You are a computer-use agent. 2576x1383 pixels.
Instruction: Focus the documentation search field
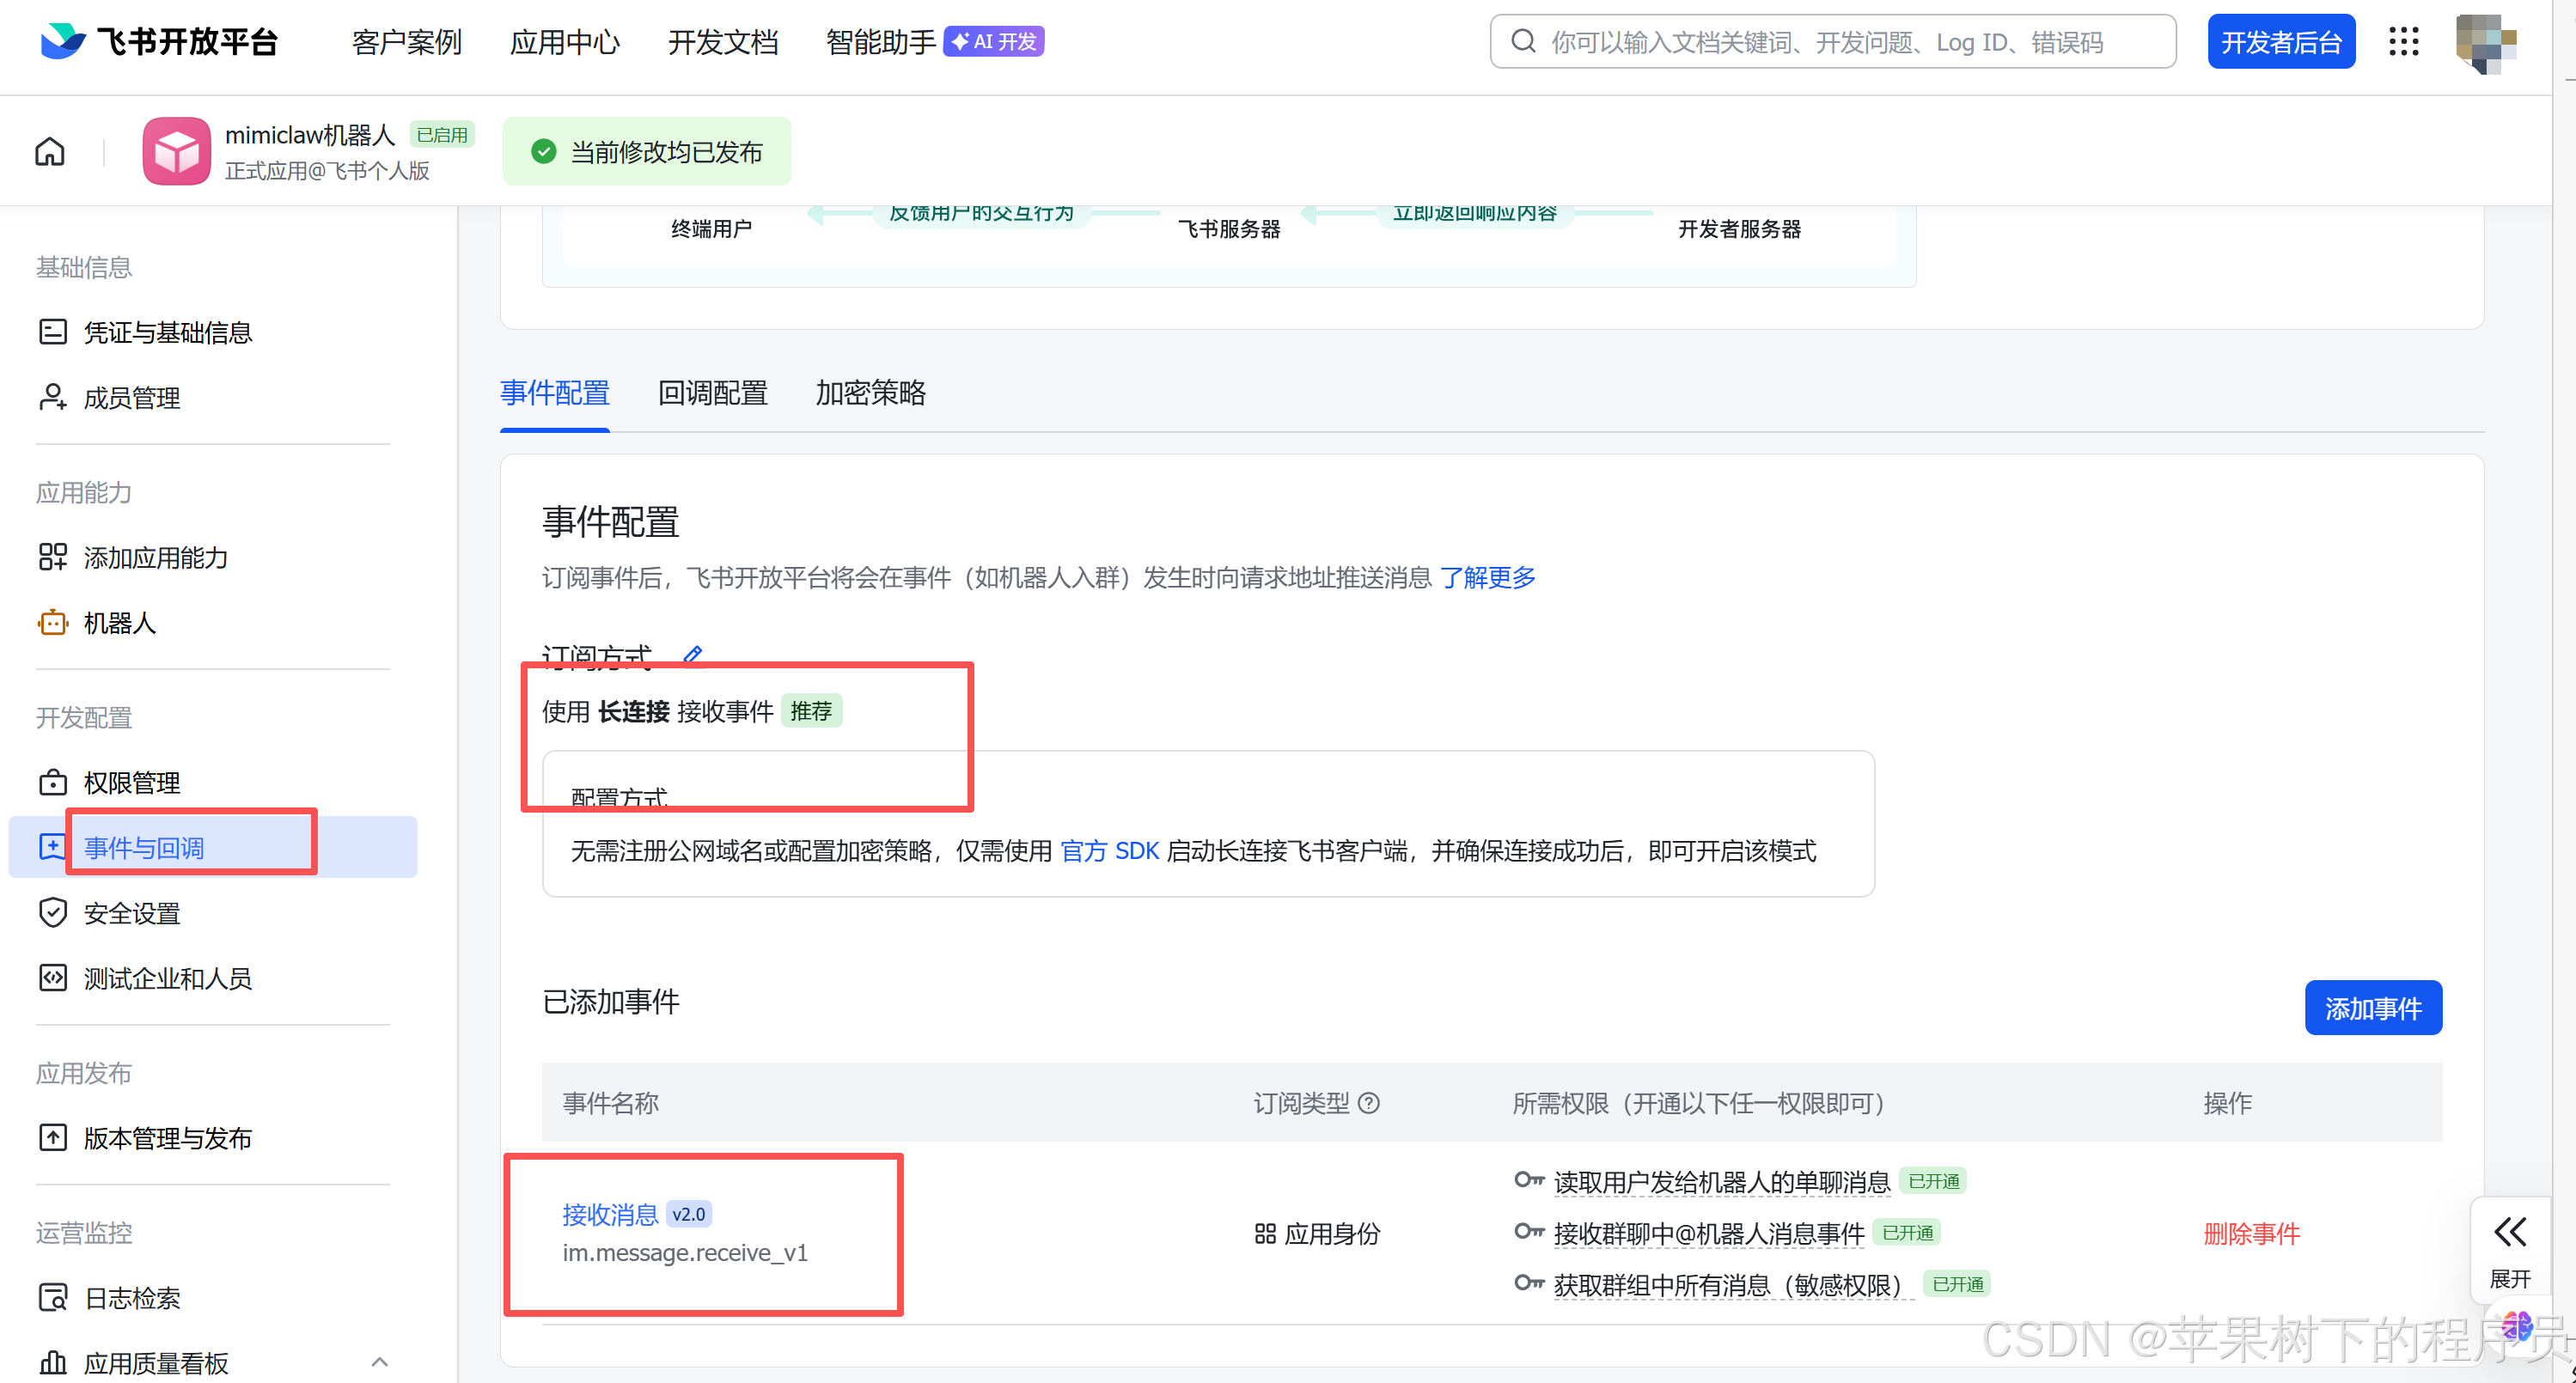[x=1830, y=42]
